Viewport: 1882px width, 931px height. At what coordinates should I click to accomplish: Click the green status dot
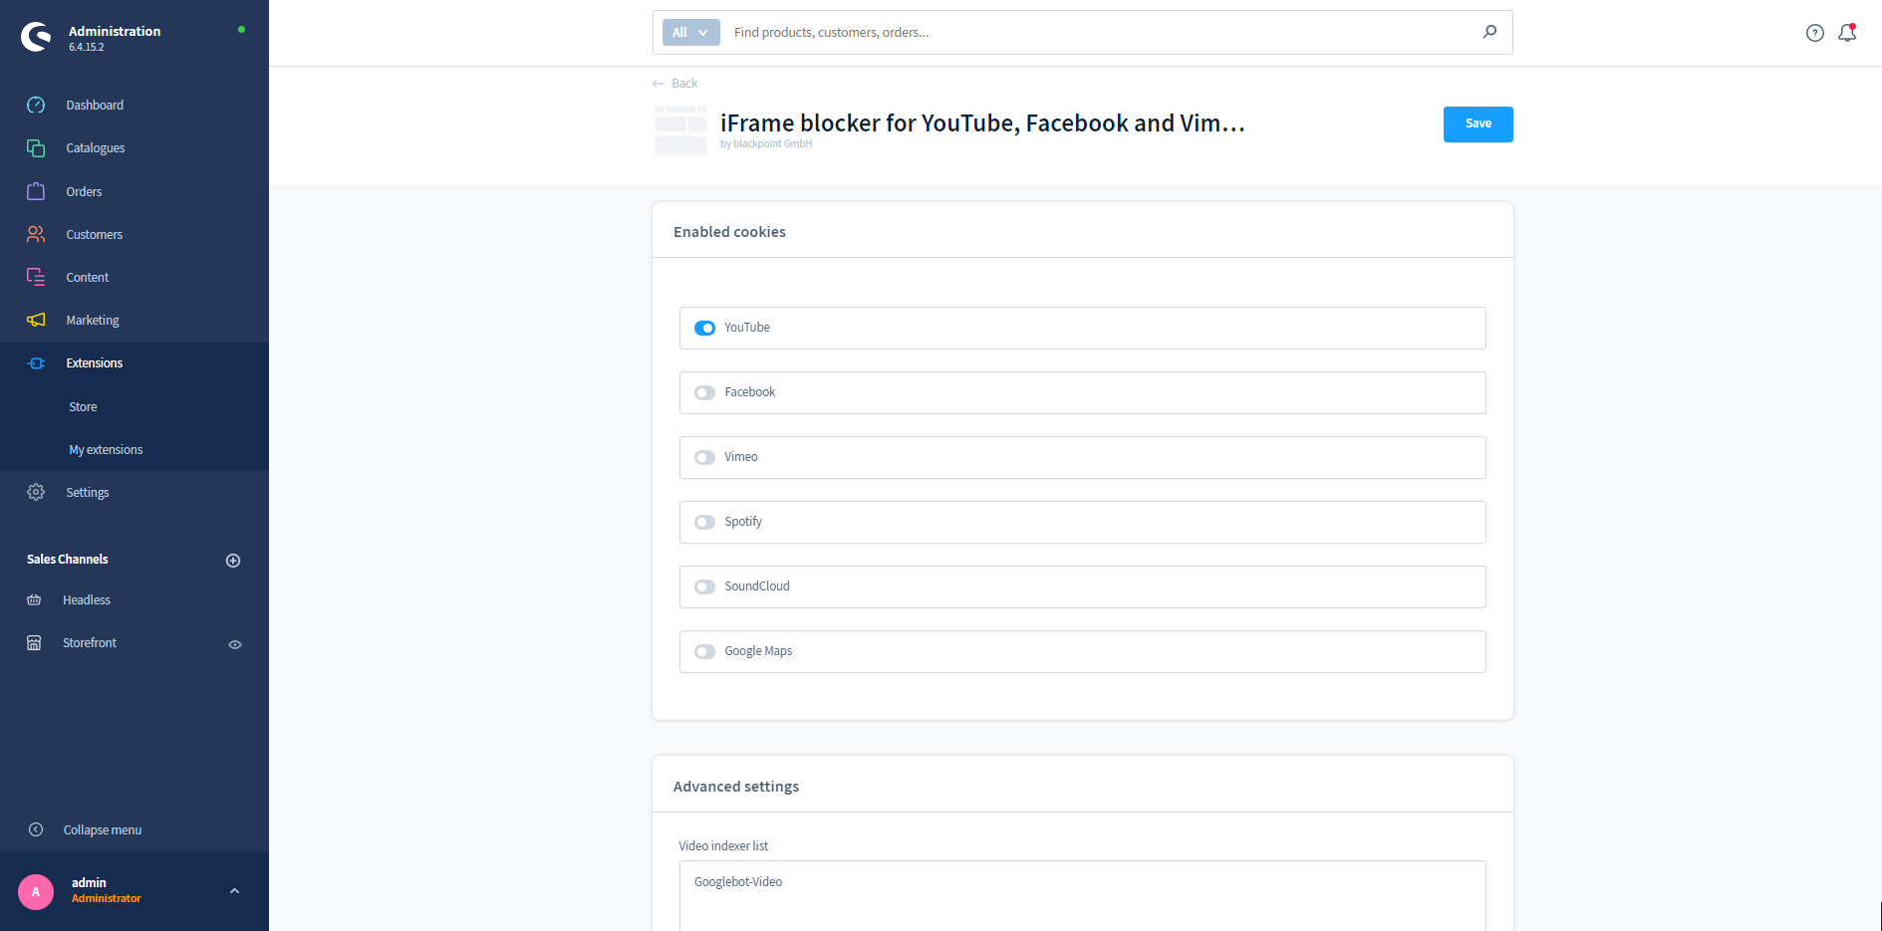click(x=241, y=30)
